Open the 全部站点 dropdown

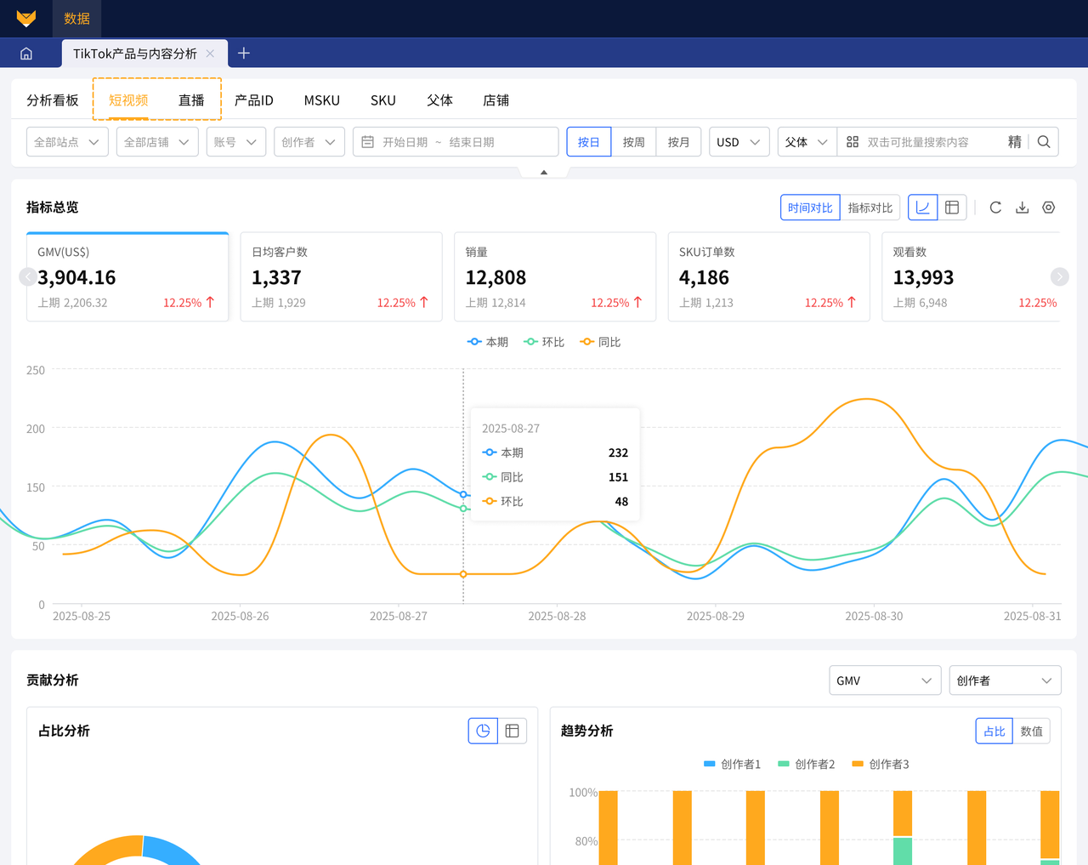67,142
